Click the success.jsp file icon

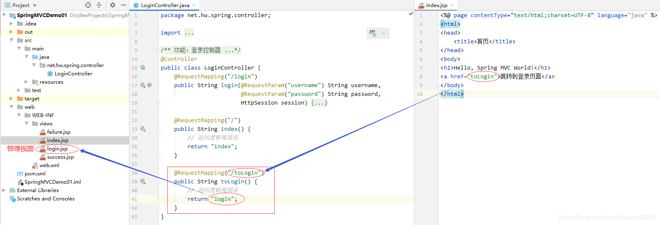[x=43, y=157]
